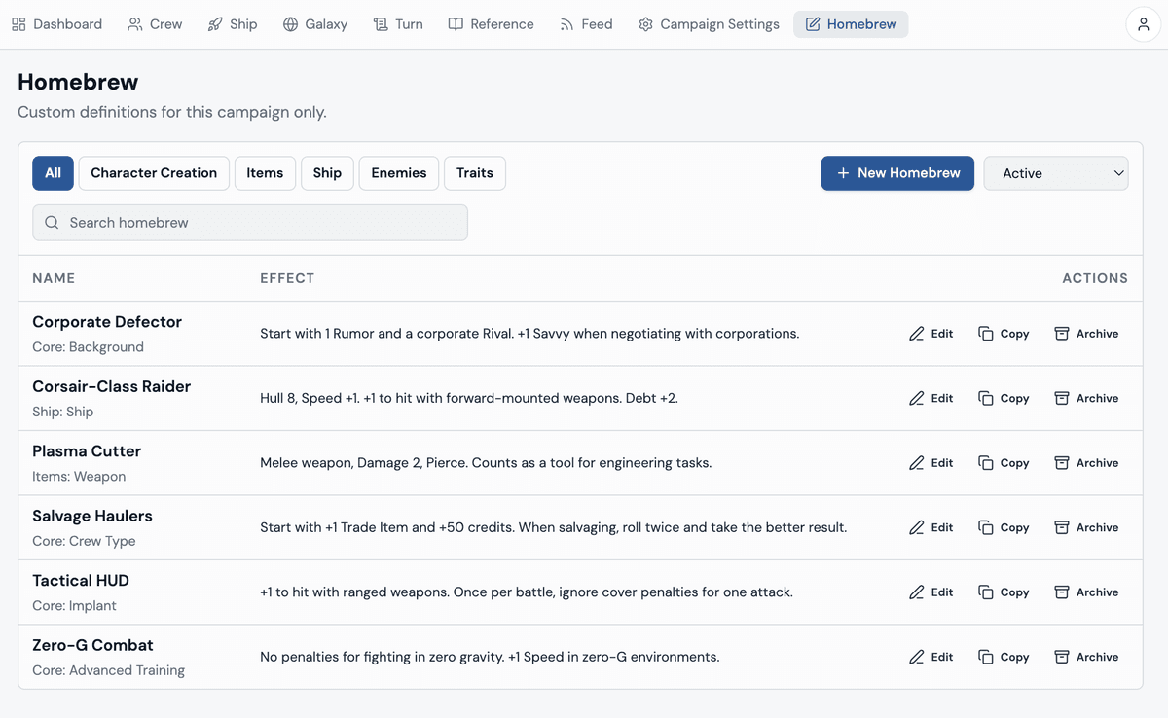Copy the Corsair-Class Raider entry
1168x718 pixels.
[1004, 398]
